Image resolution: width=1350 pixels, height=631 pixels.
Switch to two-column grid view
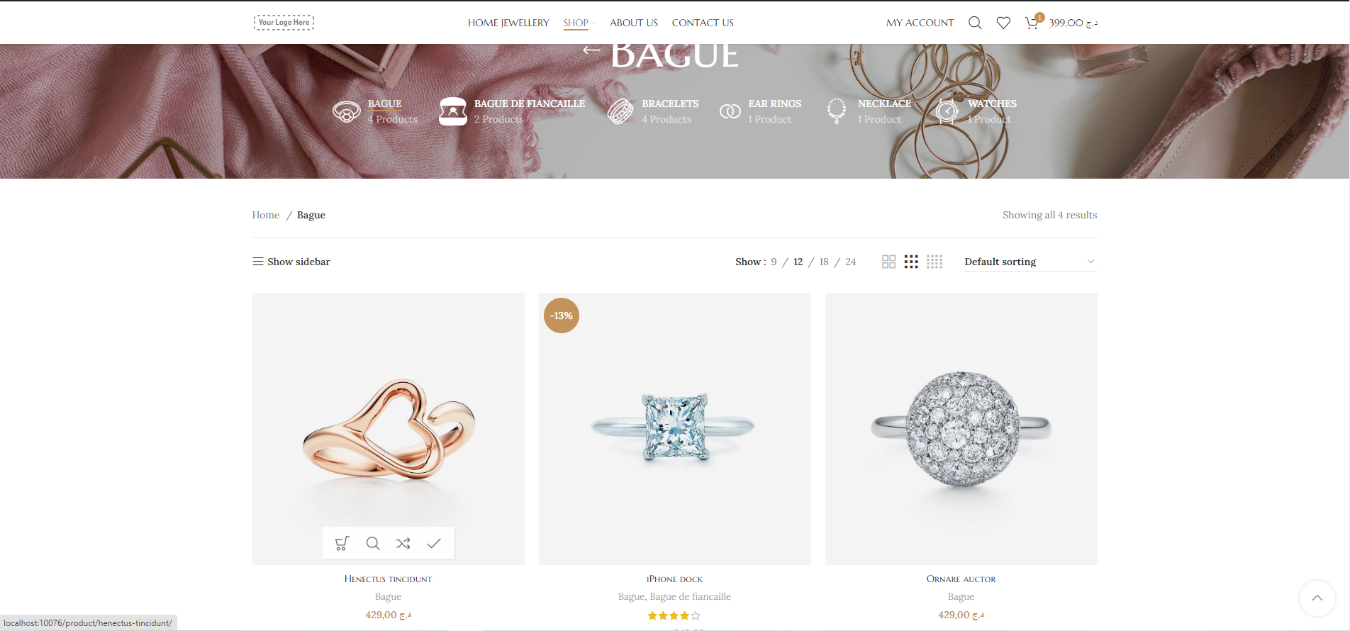[x=888, y=262]
